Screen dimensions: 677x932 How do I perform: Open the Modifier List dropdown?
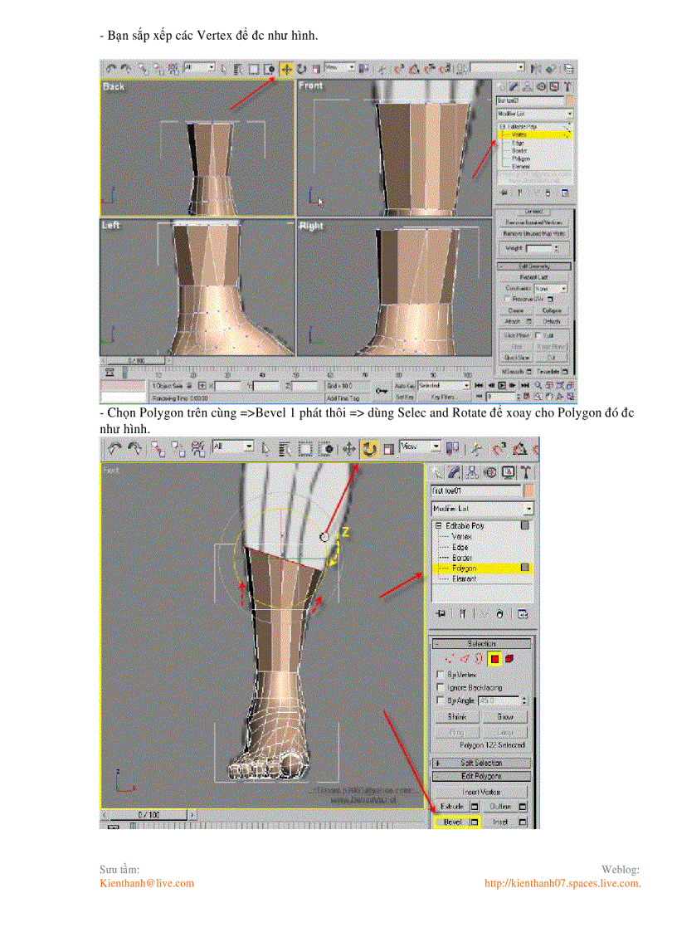click(482, 507)
